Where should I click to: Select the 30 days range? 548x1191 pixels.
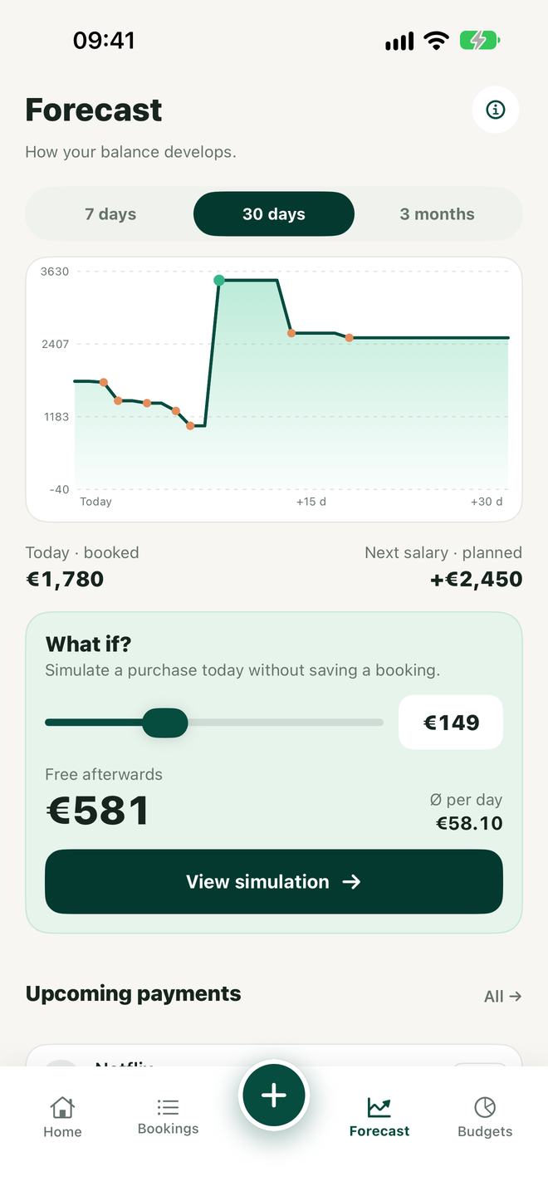tap(274, 214)
